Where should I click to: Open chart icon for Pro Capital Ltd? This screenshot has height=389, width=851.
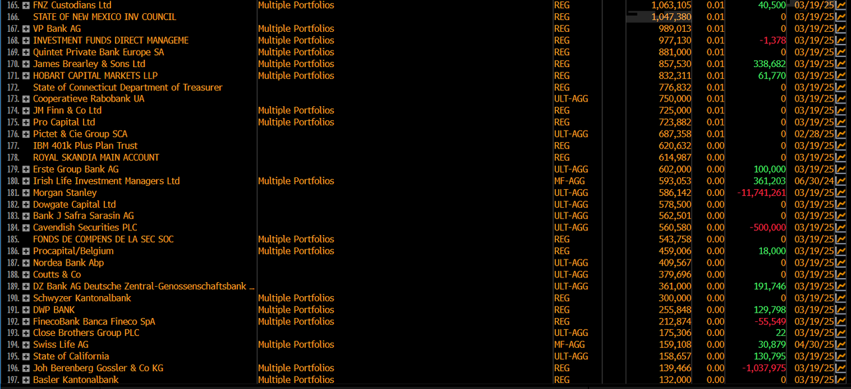840,122
